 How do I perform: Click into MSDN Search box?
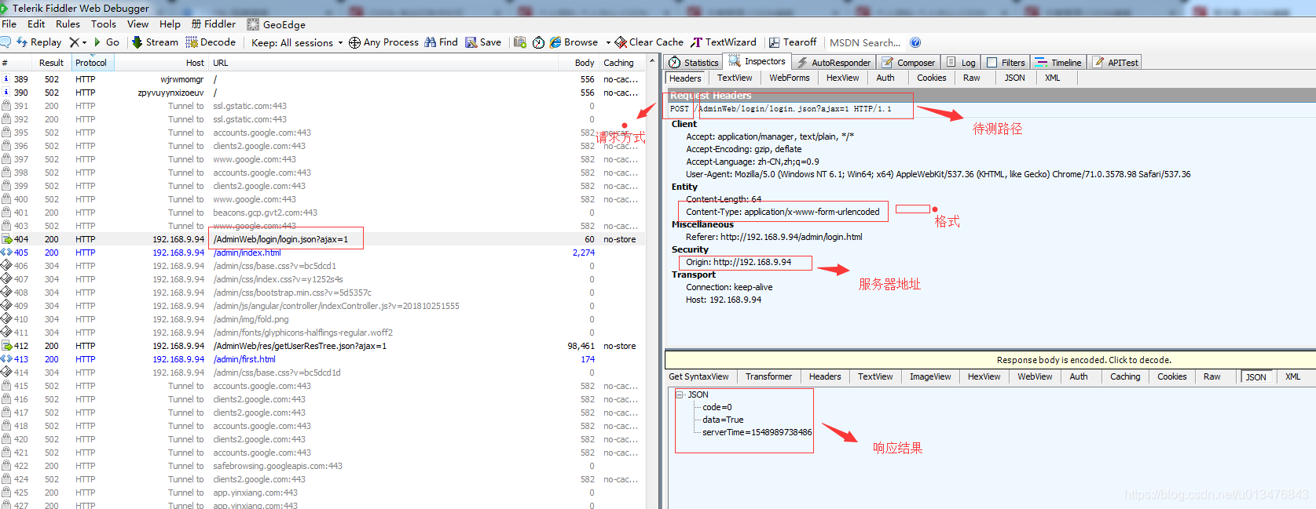(x=865, y=43)
